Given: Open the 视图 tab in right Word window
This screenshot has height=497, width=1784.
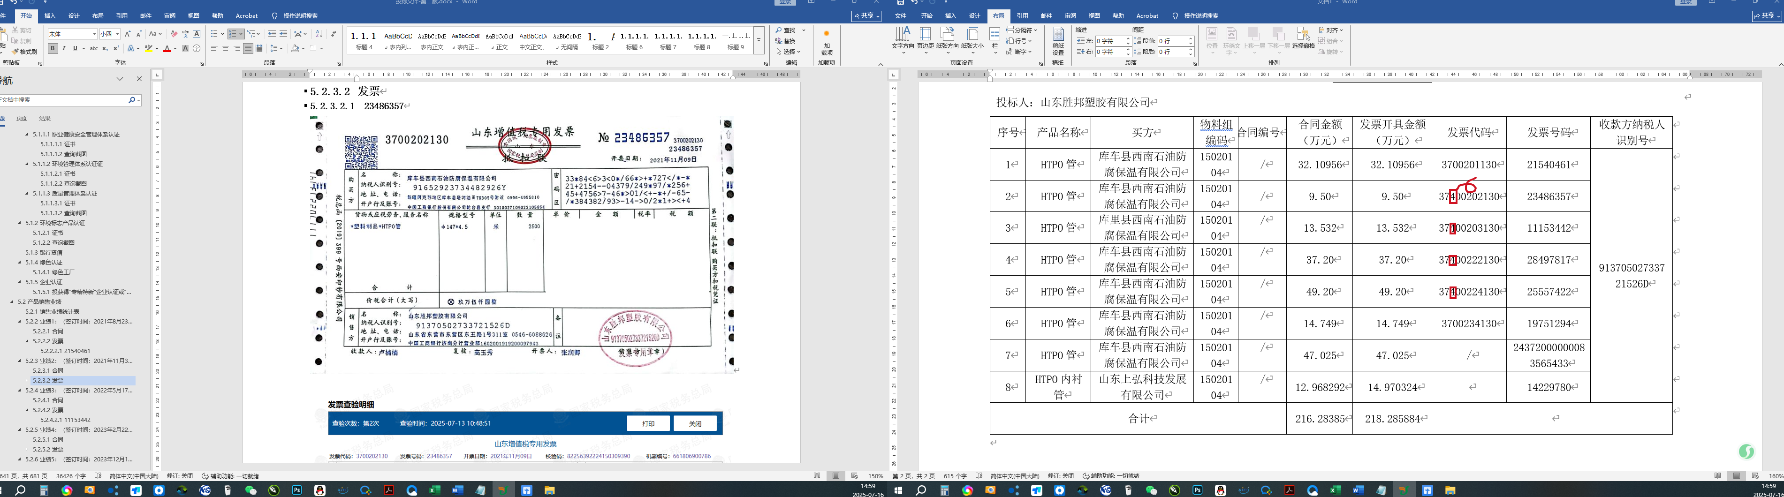Looking at the screenshot, I should [1094, 16].
